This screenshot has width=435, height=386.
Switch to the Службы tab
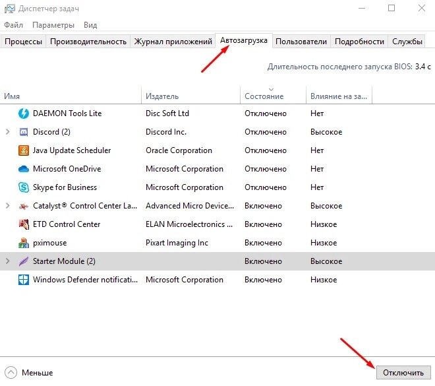[x=407, y=42]
